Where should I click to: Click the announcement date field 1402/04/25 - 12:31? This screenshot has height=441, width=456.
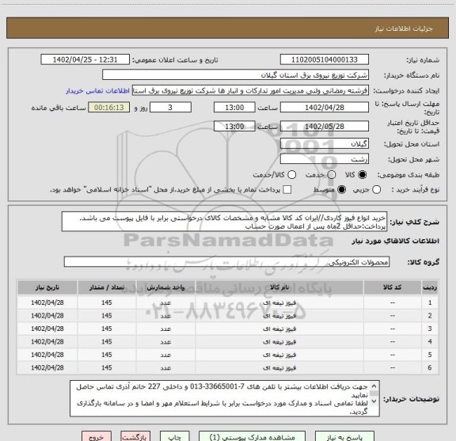tap(85, 59)
